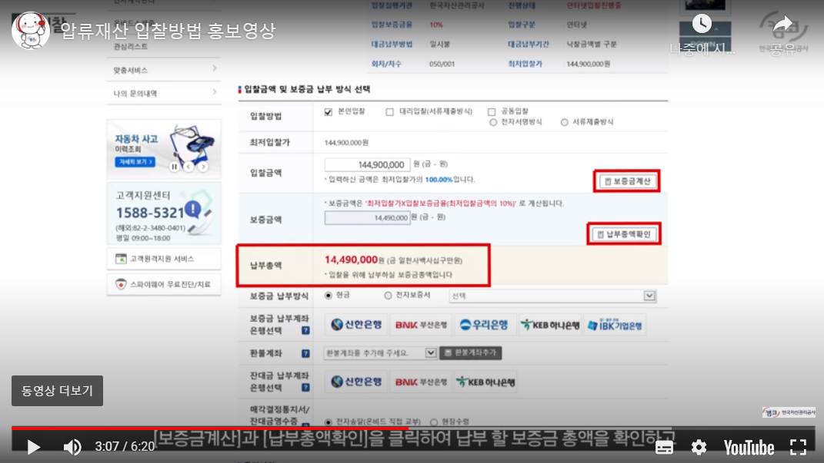Select BNK 부산은행 for 보증금 납부계좌
The image size is (824, 463).
point(421,325)
